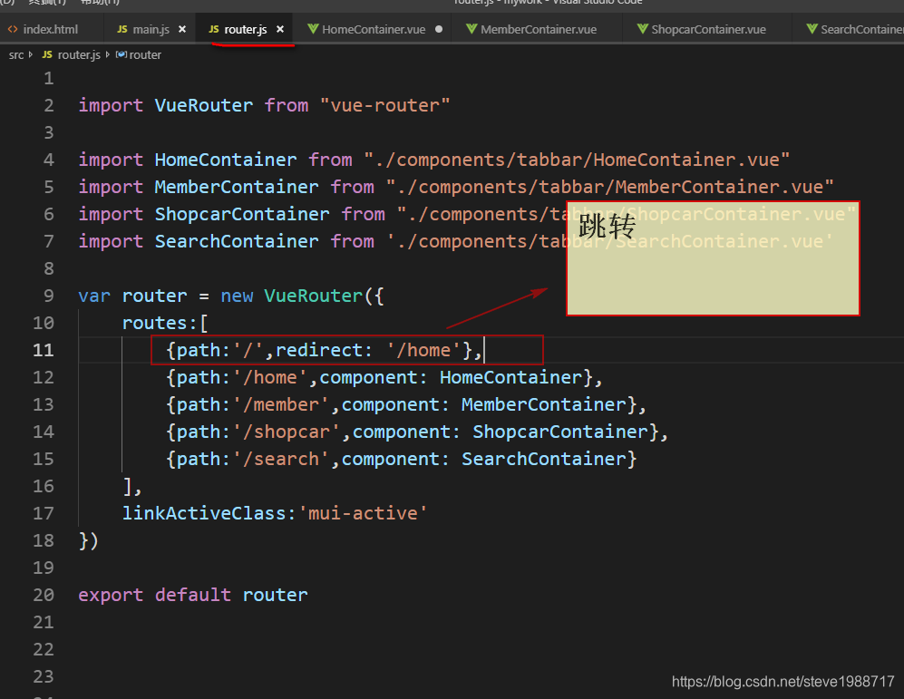This screenshot has width=904, height=699.
Task: Click the HTML file icon of index.html tab
Action: pos(12,29)
